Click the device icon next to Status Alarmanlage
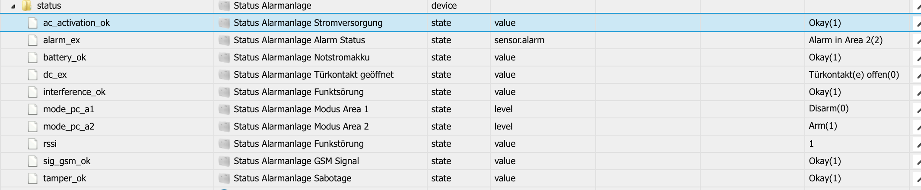Screen dimensions: 921x190 pos(224,6)
